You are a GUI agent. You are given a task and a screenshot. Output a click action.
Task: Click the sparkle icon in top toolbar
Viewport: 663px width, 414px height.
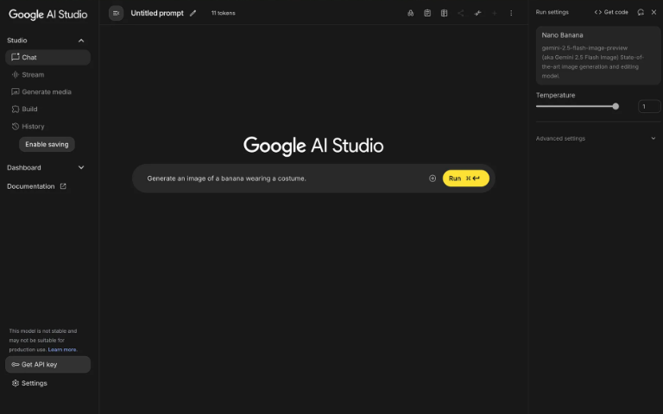tap(477, 13)
